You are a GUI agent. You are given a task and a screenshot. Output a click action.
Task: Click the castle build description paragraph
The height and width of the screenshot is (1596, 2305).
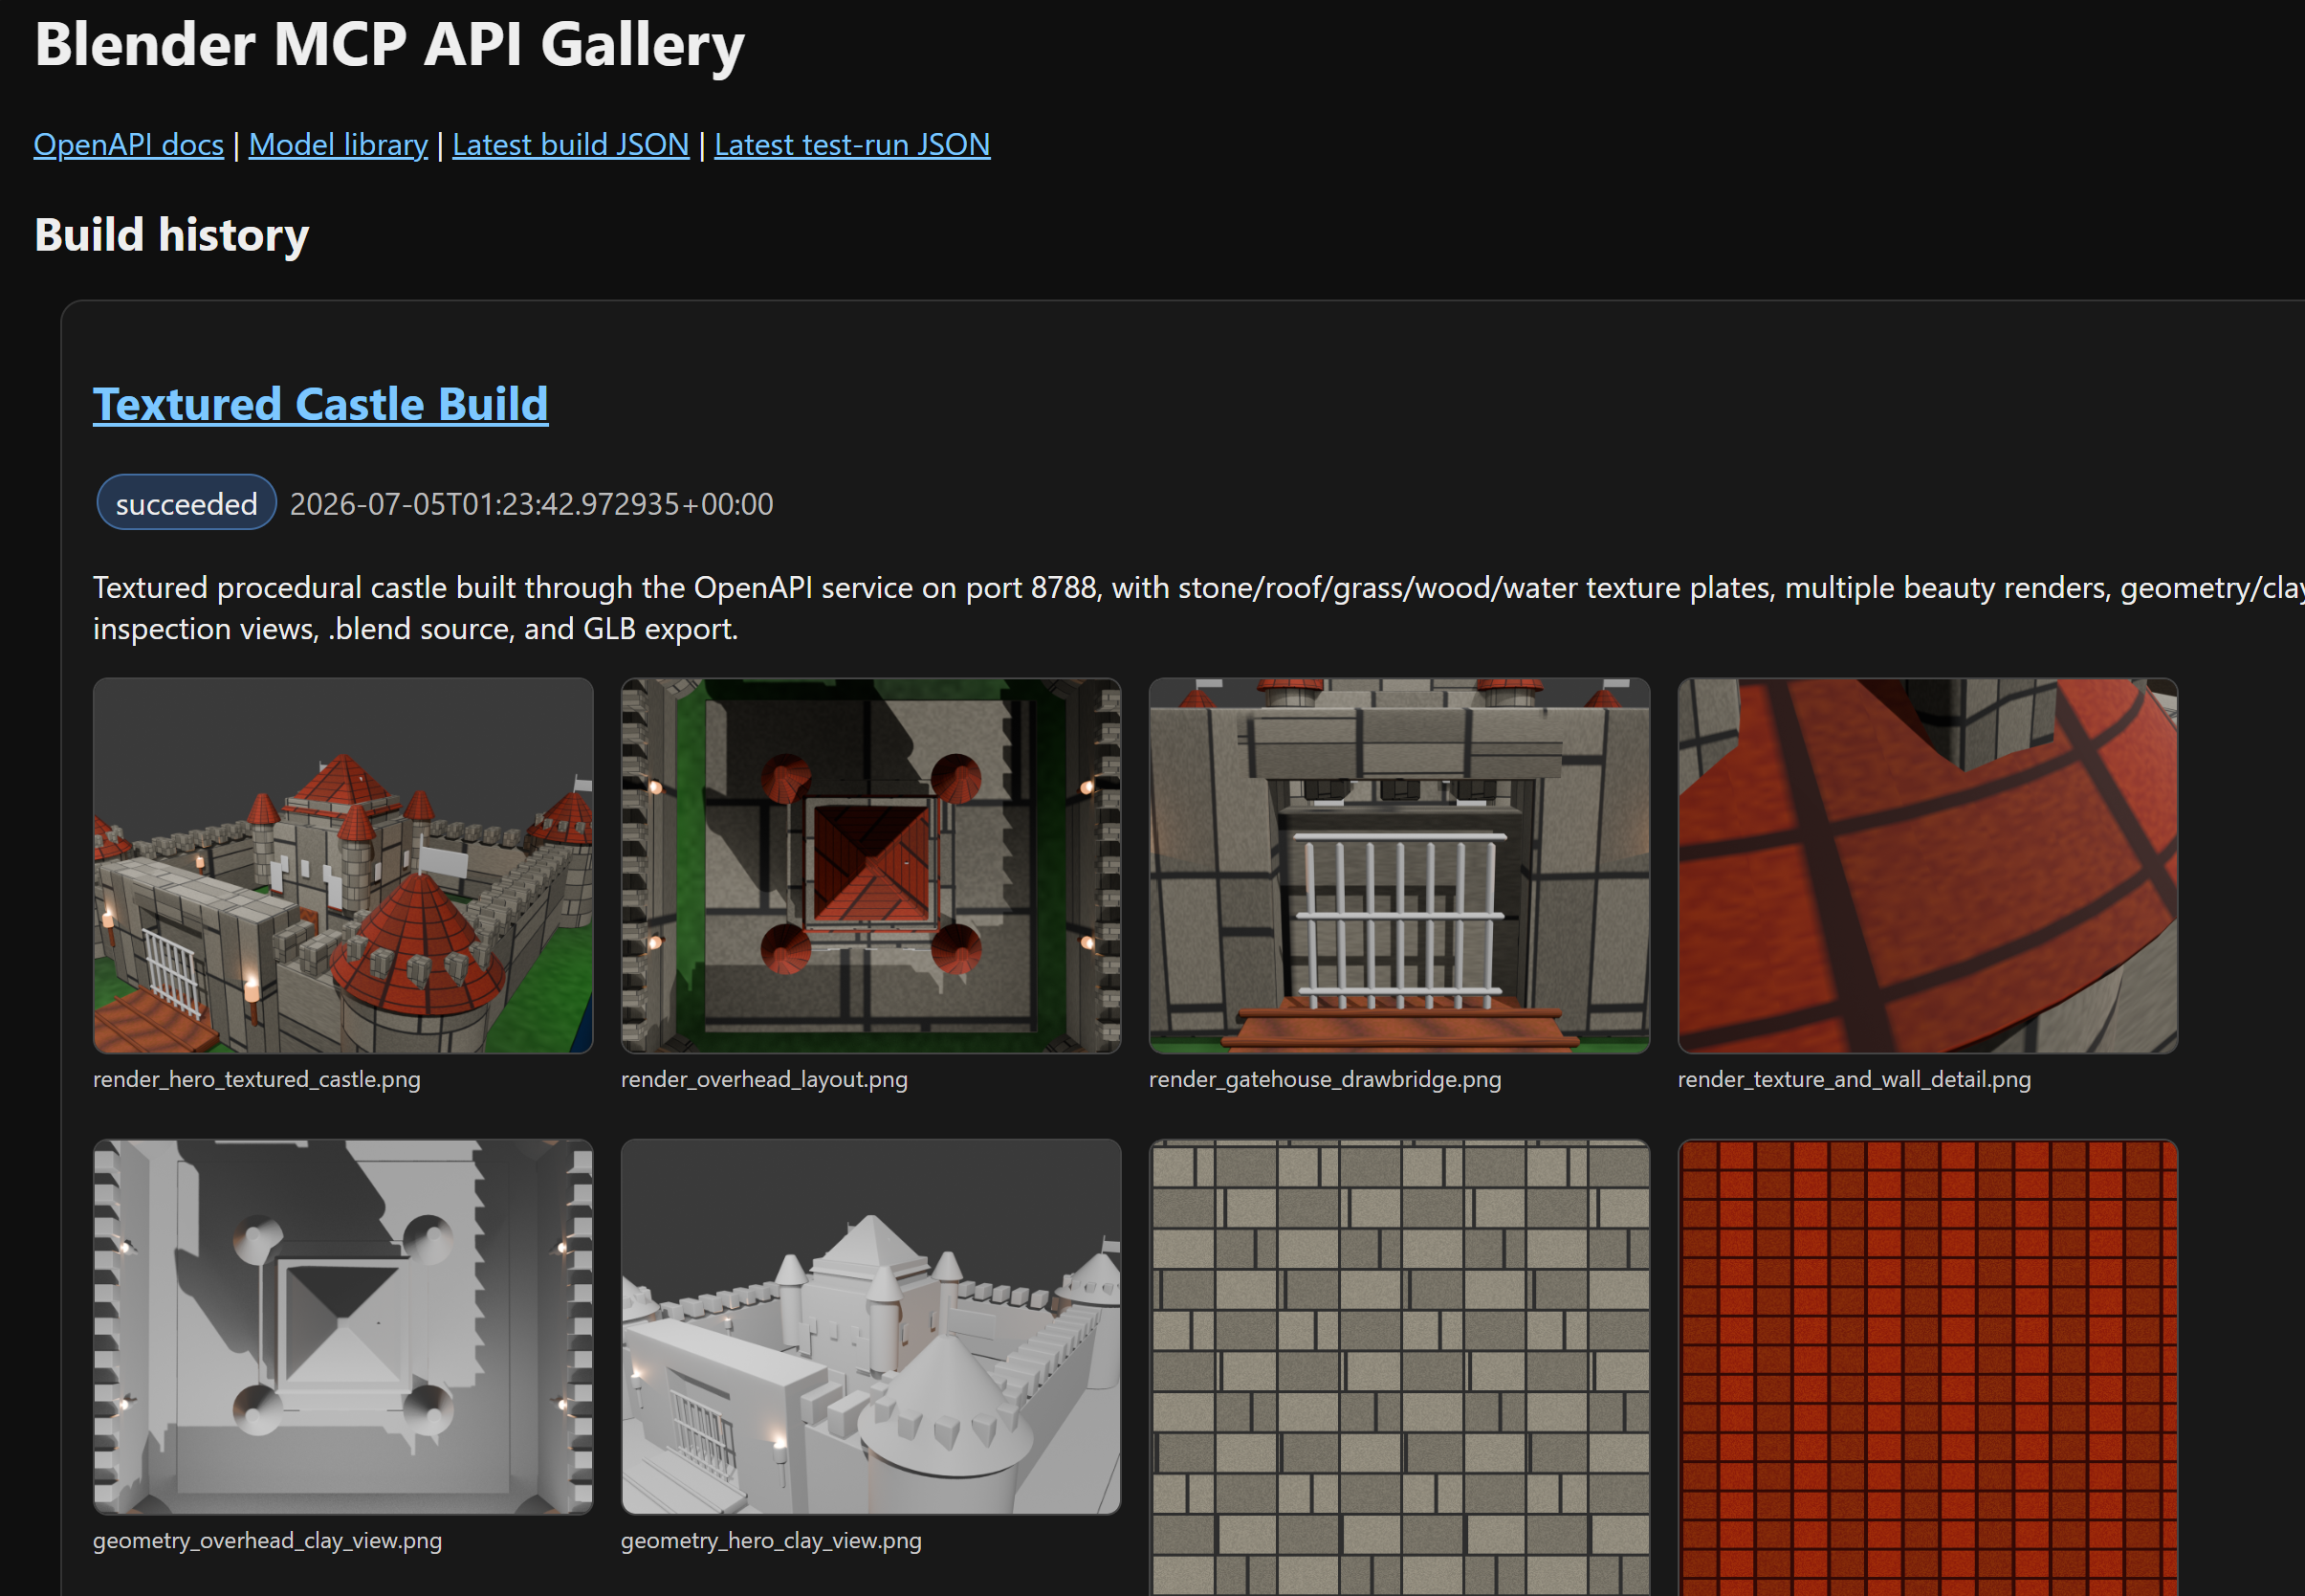[1198, 608]
